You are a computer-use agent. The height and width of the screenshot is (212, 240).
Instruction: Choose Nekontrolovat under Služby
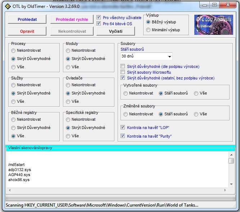(14, 85)
